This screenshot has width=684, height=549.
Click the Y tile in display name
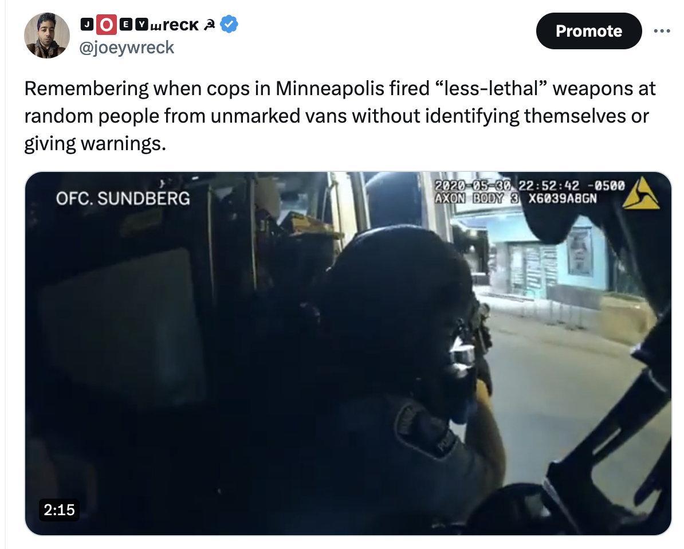coord(141,25)
